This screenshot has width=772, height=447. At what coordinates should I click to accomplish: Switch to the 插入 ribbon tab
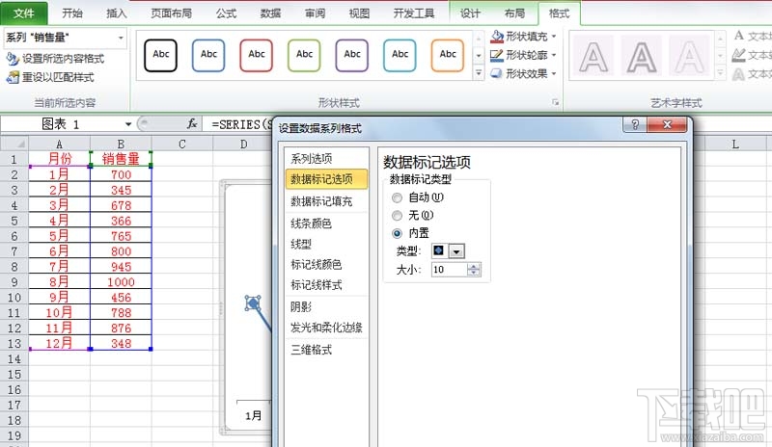pyautogui.click(x=116, y=13)
